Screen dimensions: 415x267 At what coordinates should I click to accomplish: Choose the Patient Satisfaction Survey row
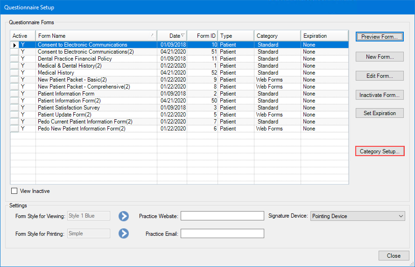click(x=69, y=108)
